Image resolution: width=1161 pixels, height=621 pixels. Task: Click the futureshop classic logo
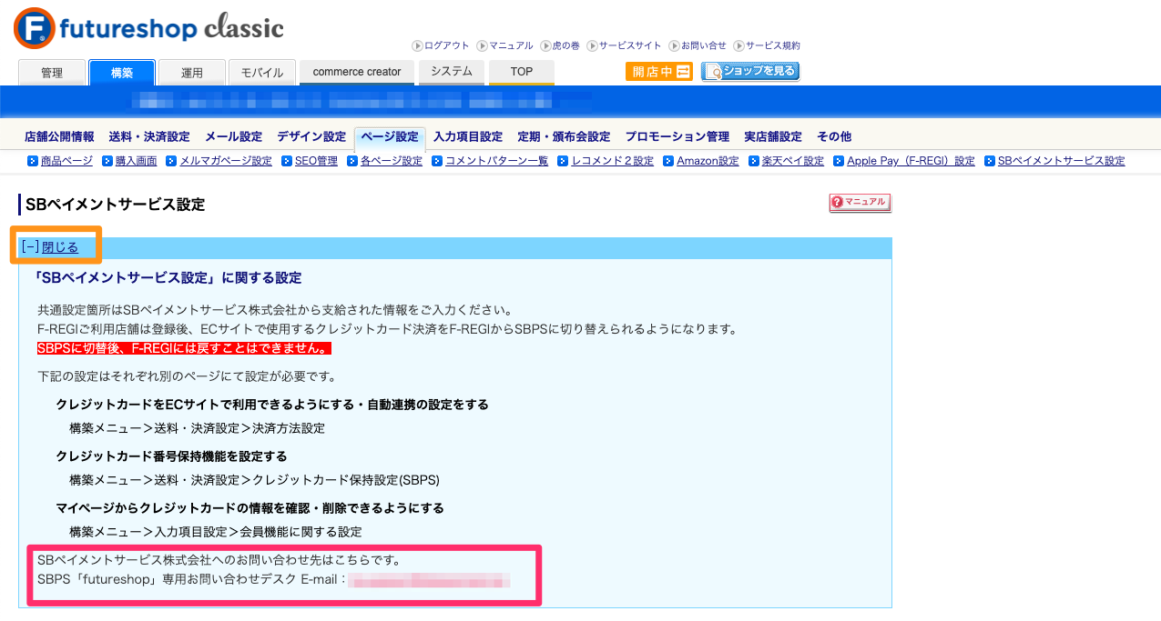[x=149, y=28]
